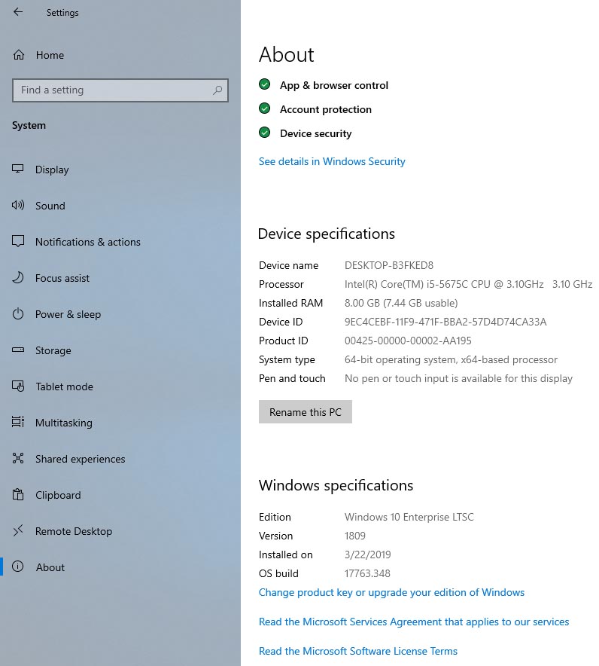
Task: Click the device name DESKTOP-B3FKED8
Action: (389, 265)
